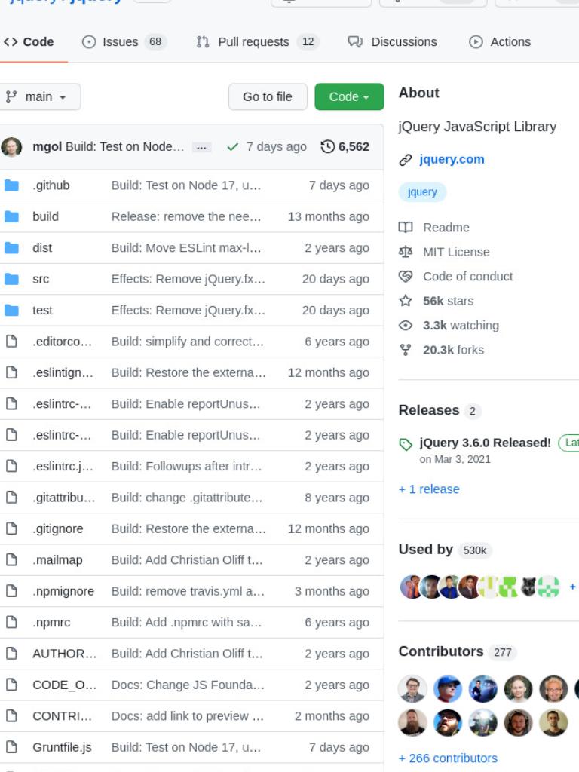Open the Readme link
The image size is (579, 772).
click(446, 228)
